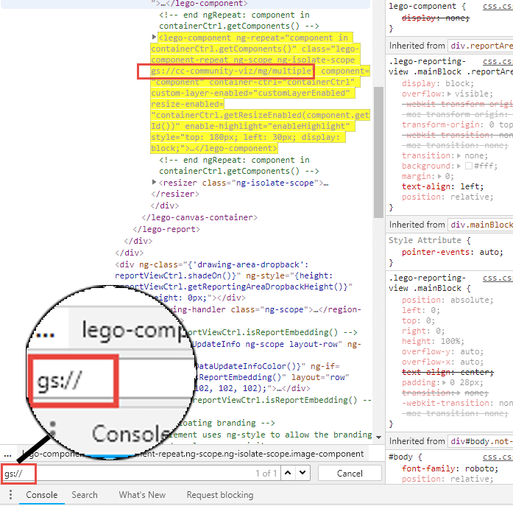
Task: Click the breadcrumb ellipsis on the left
Action: pyautogui.click(x=7, y=454)
